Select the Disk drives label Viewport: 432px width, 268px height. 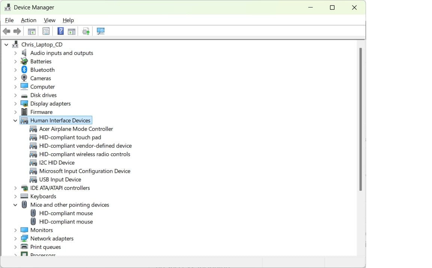(43, 95)
